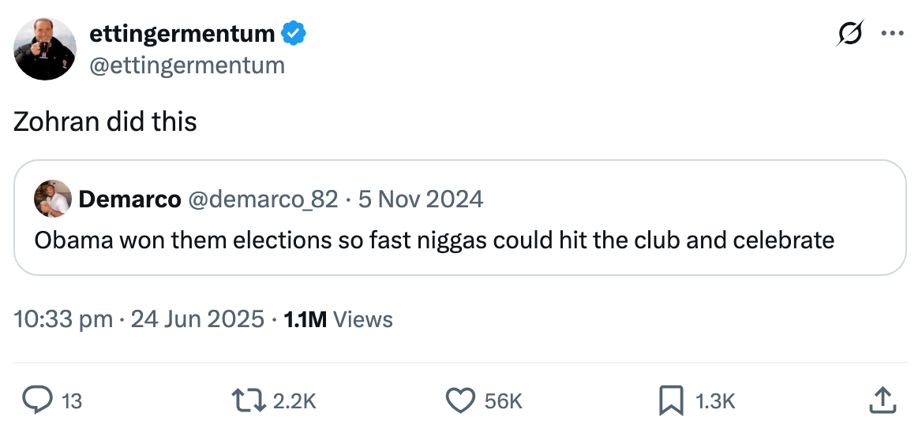Click the reply speech bubble icon
Screen dimensions: 922x432
[36, 401]
